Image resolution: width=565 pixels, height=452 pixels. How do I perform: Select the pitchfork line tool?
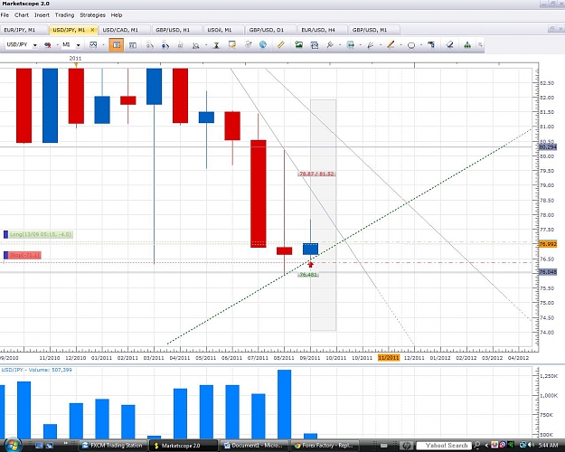pyautogui.click(x=330, y=44)
